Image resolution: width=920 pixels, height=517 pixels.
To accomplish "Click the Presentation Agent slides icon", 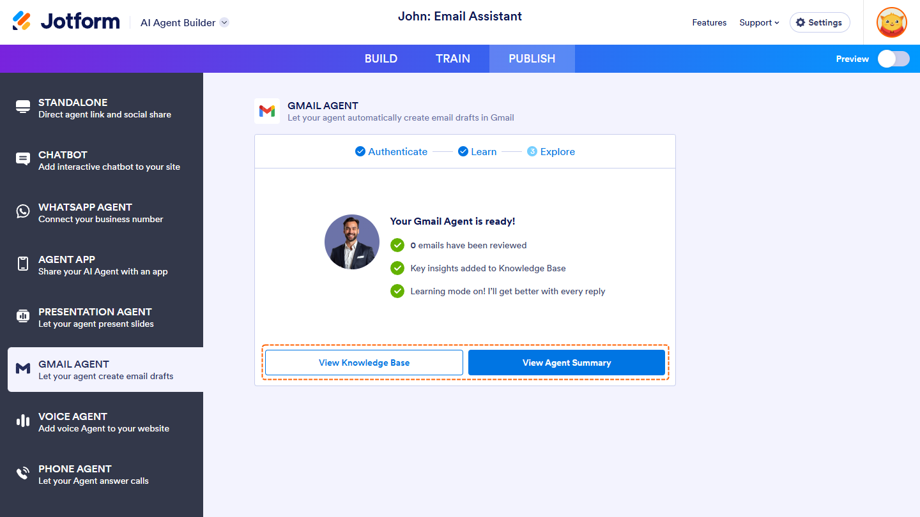I will click(x=23, y=316).
